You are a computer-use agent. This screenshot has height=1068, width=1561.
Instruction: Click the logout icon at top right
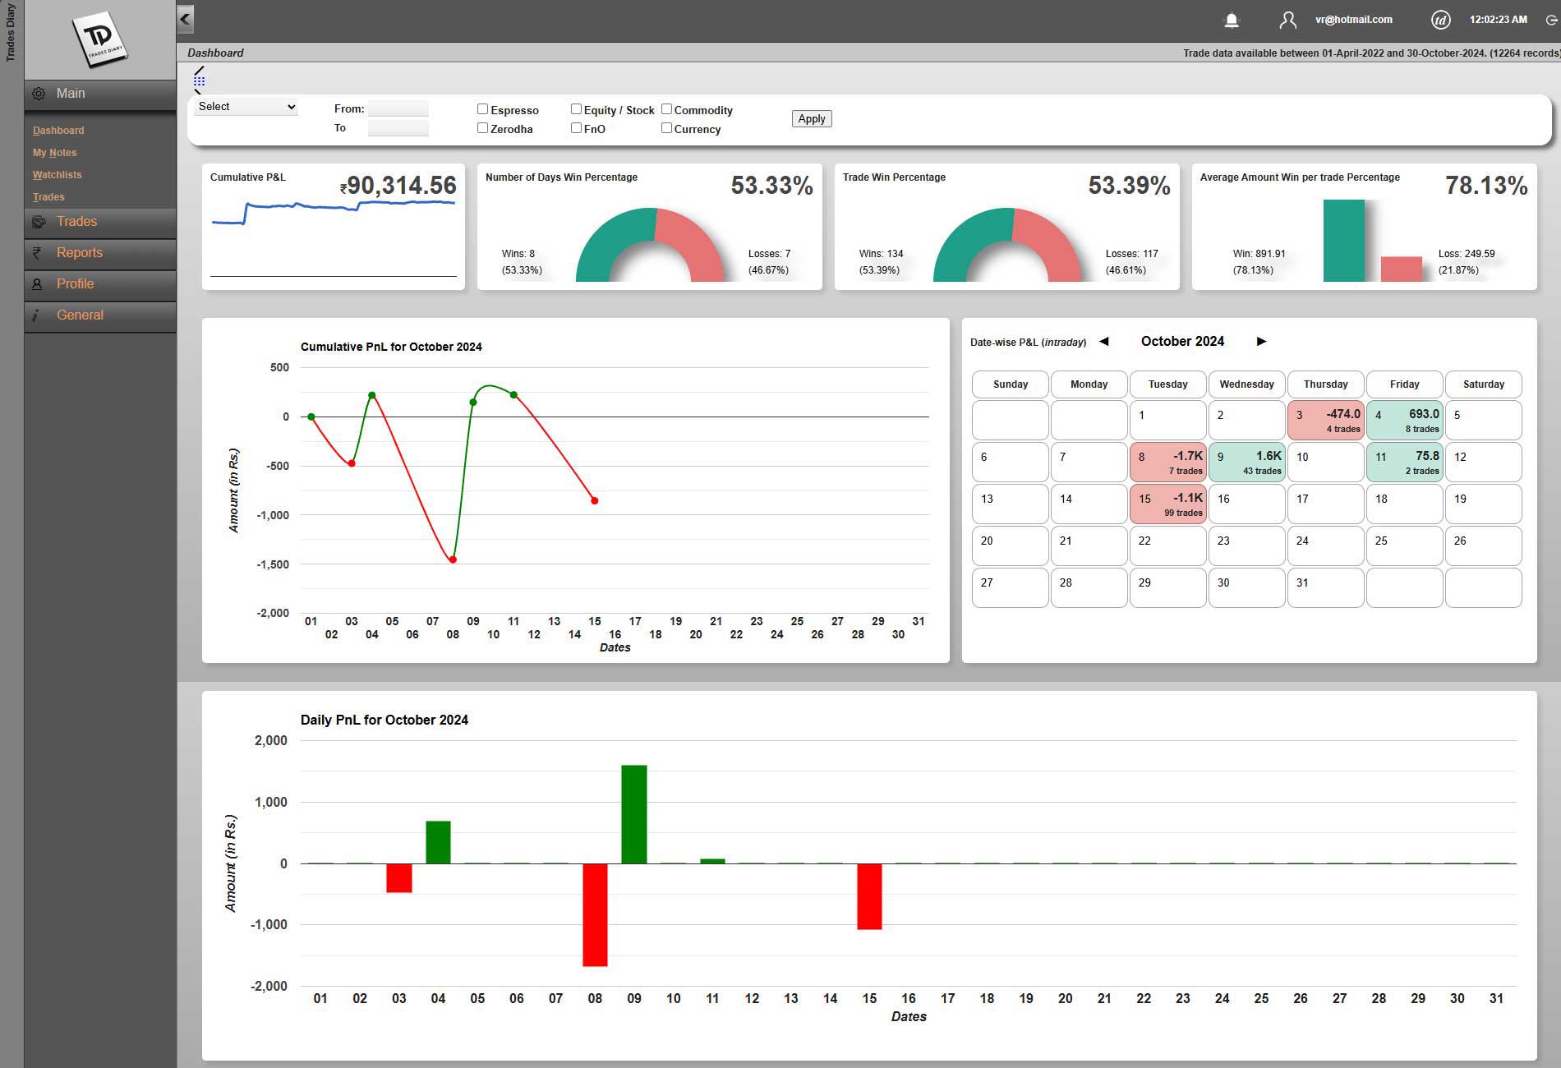1551,20
